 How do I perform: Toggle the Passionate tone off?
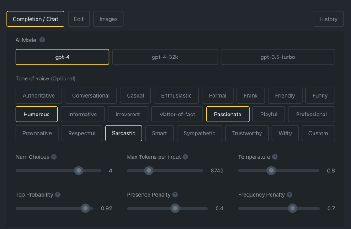(x=228, y=114)
